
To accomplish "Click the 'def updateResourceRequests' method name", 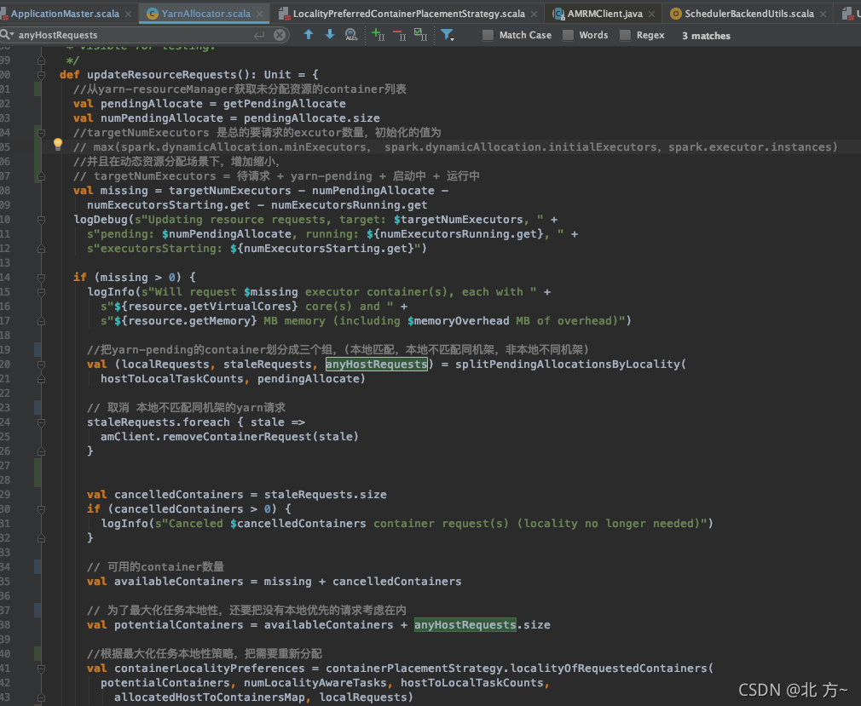I will 161,75.
